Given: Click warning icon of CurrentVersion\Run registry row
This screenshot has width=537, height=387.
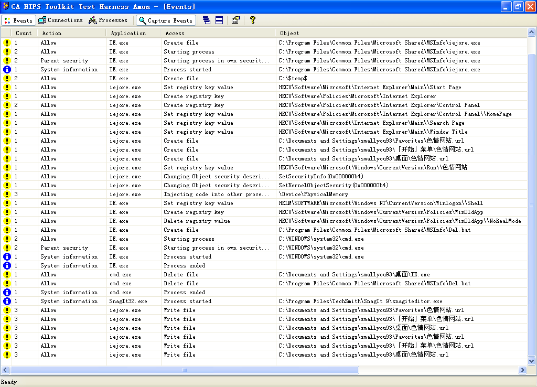Looking at the screenshot, I should point(7,167).
